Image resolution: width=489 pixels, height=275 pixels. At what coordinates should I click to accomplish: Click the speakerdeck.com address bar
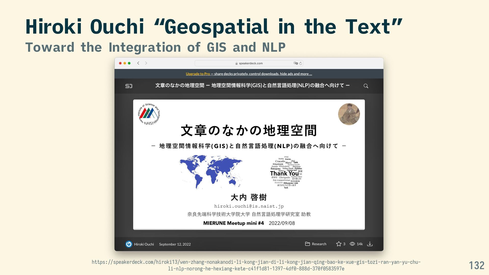251,63
